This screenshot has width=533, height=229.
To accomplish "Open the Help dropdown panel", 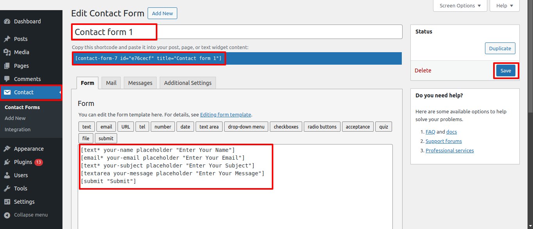I will (504, 6).
